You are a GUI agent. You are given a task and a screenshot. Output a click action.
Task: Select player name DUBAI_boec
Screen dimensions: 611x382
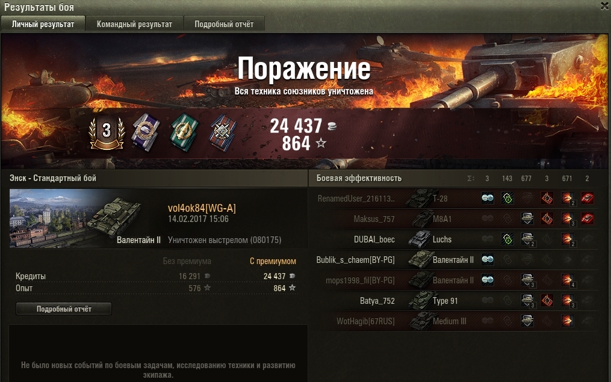(374, 239)
